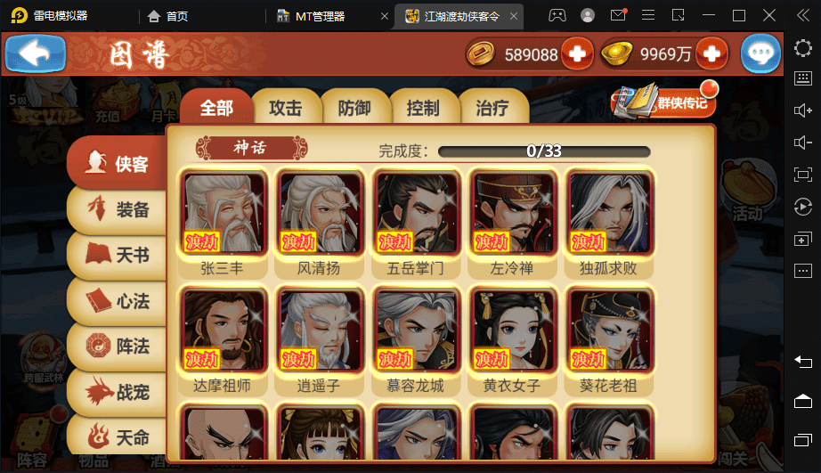Open the emulator hamburger menu
The height and width of the screenshot is (473, 821).
click(648, 16)
